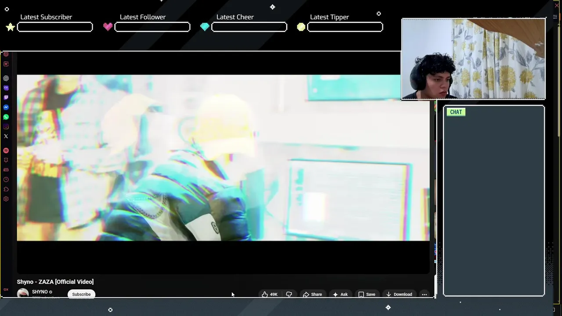Click the Latest Follower box
The image size is (562, 316).
(152, 27)
